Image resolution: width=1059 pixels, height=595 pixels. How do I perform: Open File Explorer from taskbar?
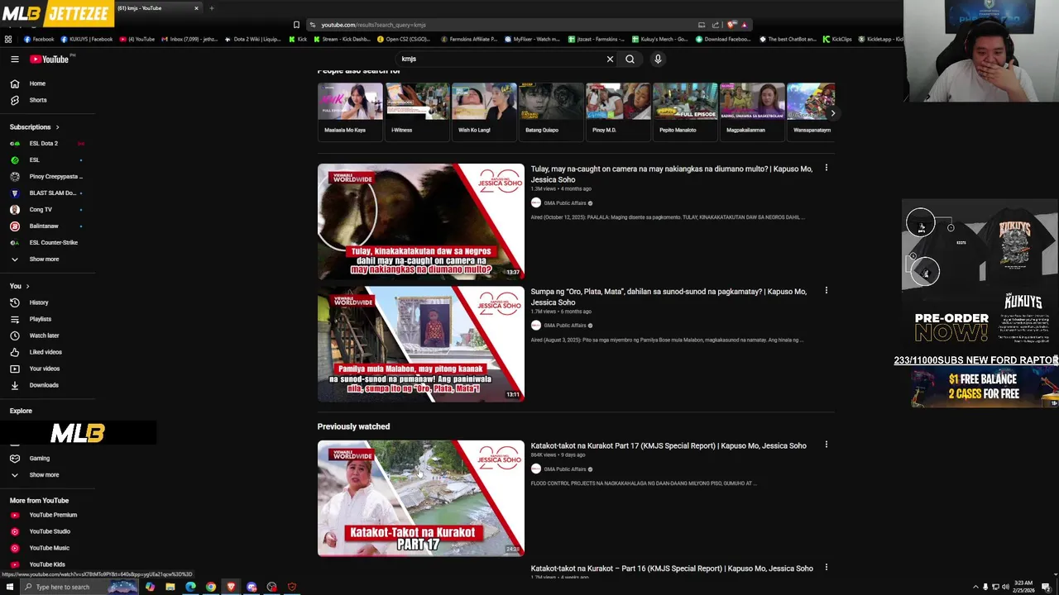(x=170, y=588)
